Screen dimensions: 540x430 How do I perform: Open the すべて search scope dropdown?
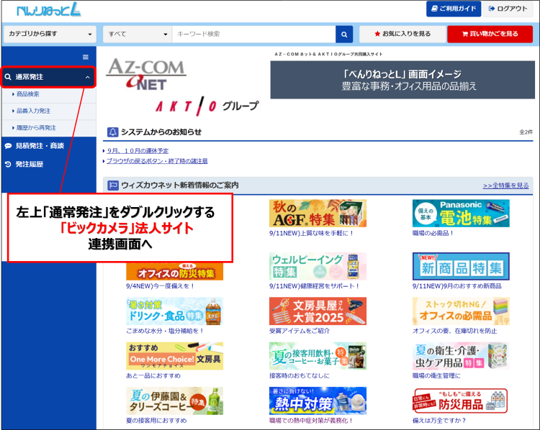click(x=137, y=34)
